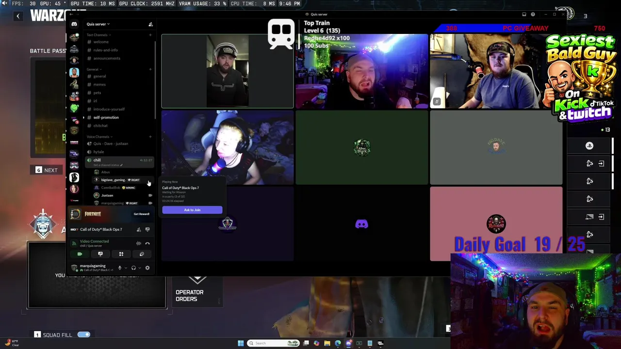Open input device options arrow beside microphone

(x=126, y=268)
